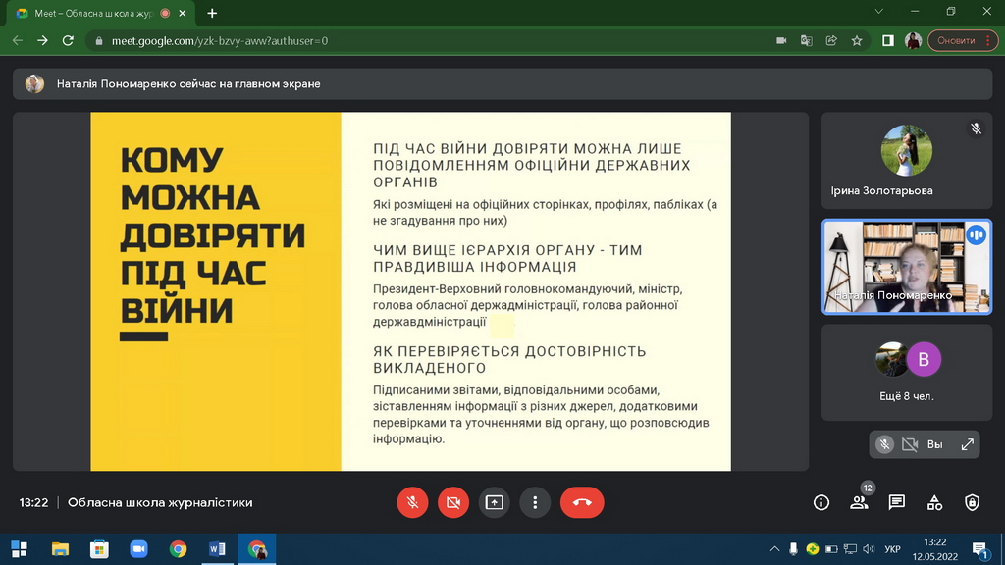Hang up with the red leave call button

[582, 502]
